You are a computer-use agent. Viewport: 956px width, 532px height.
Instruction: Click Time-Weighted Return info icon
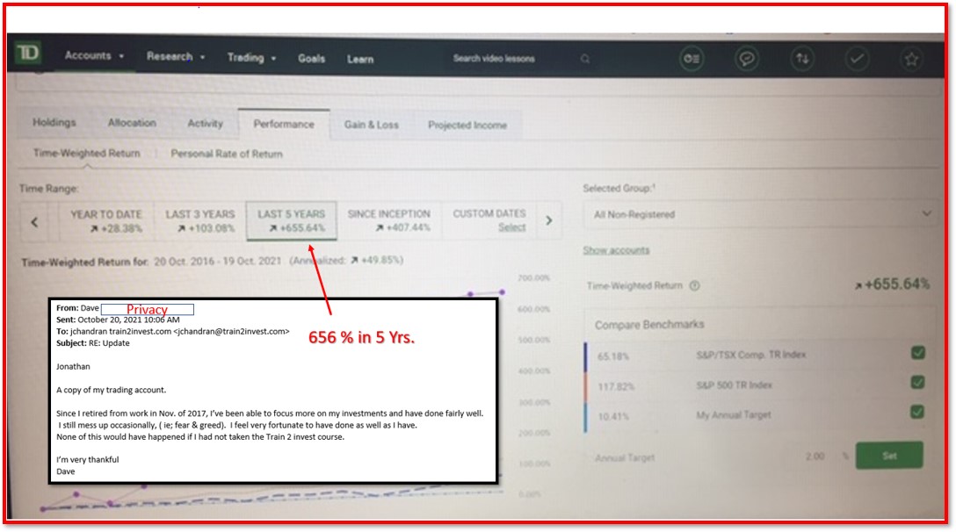click(x=695, y=285)
